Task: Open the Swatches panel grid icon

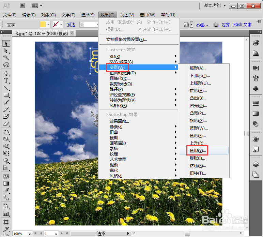Action: click(256, 68)
